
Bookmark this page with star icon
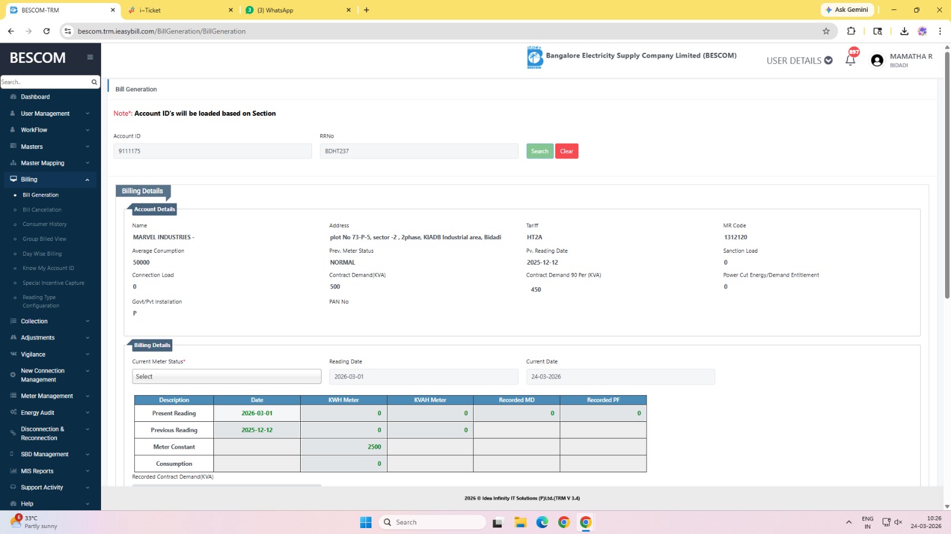[x=826, y=31]
